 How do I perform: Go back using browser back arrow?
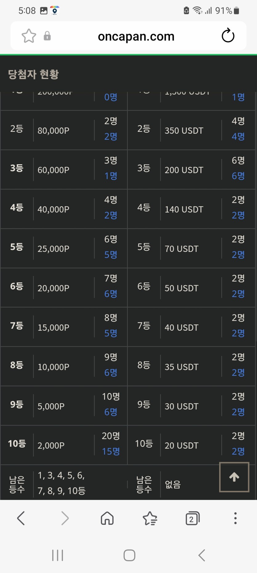21,518
